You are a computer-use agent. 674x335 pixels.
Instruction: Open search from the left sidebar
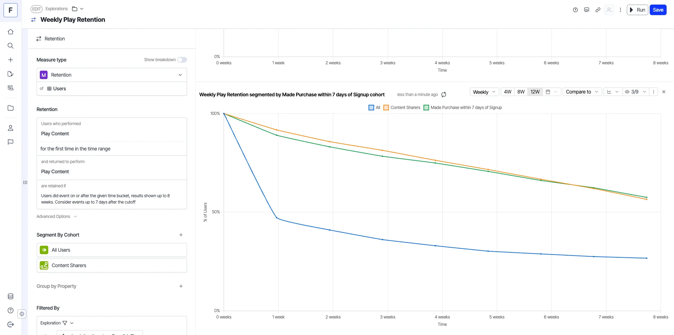[11, 46]
